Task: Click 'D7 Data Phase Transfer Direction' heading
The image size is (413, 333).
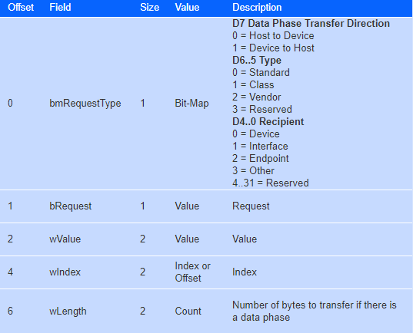Action: pos(311,23)
